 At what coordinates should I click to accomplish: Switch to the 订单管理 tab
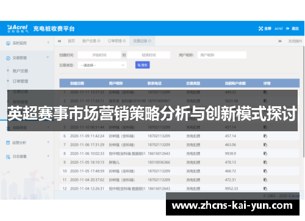pos(115,41)
